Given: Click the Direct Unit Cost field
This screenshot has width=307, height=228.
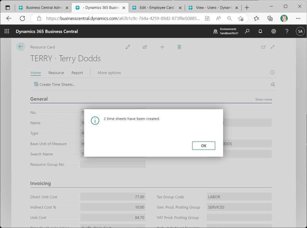Looking at the screenshot, I should point(113,197).
